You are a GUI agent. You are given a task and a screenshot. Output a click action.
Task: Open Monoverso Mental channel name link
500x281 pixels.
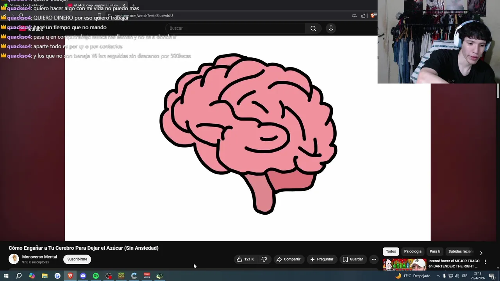(39, 257)
